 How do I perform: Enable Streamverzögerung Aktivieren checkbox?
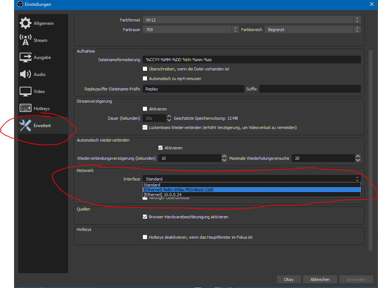[145, 109]
